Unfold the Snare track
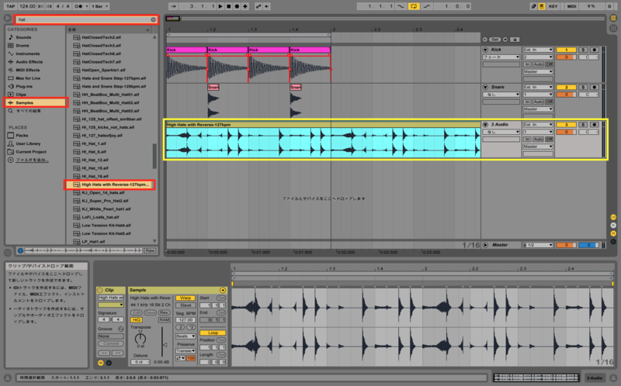 (485, 87)
